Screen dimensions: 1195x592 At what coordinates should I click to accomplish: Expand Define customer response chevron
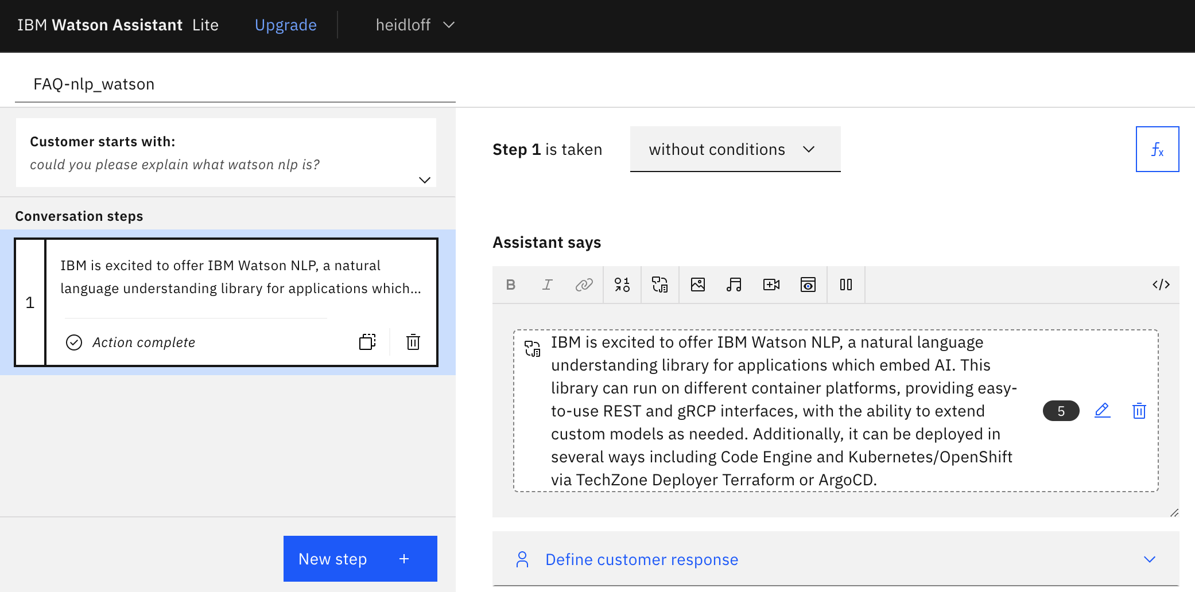[1150, 559]
